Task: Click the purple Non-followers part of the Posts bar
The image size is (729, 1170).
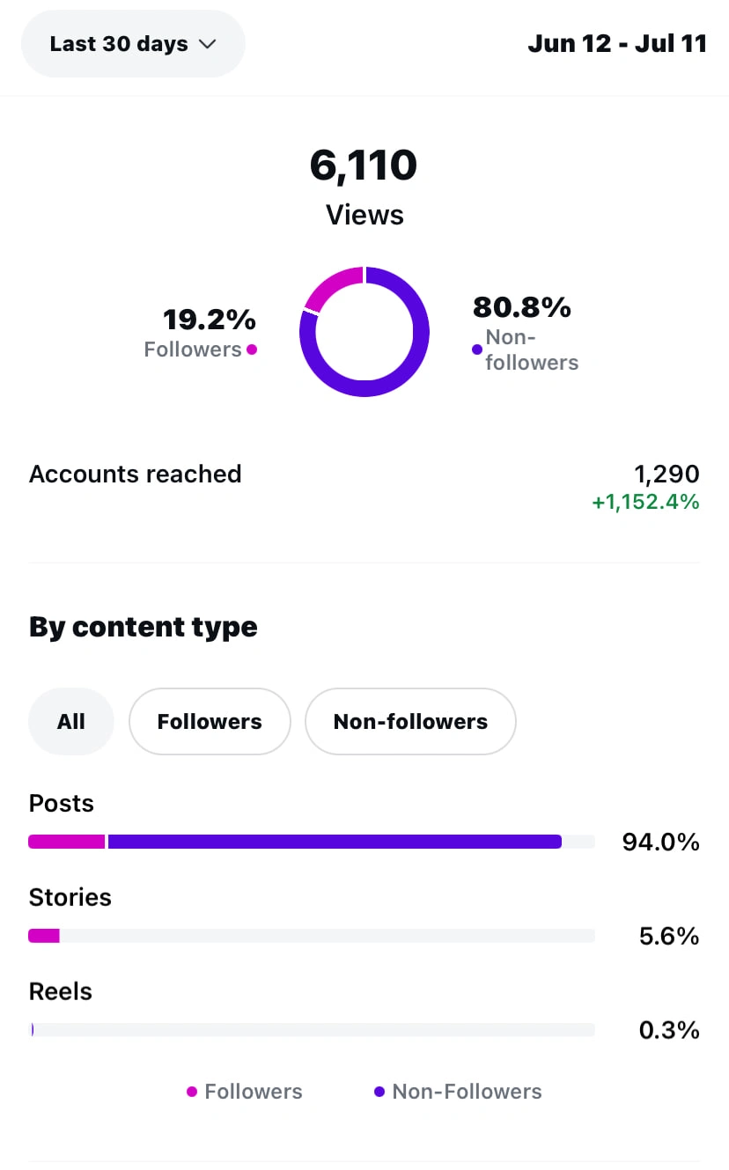Action: 335,842
